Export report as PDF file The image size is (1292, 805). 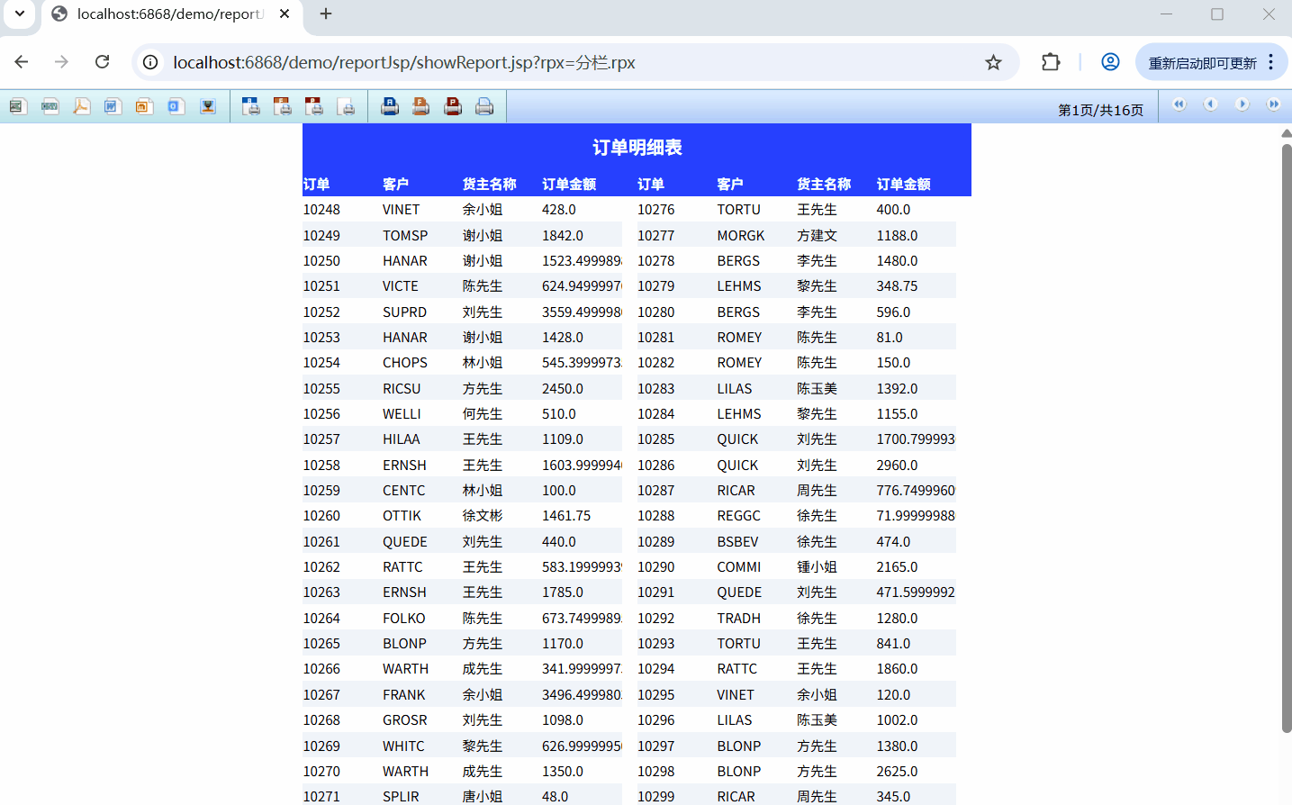81,106
